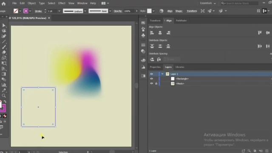This screenshot has width=272, height=153.
Task: Select the Eraser tool
Action: 4,52
